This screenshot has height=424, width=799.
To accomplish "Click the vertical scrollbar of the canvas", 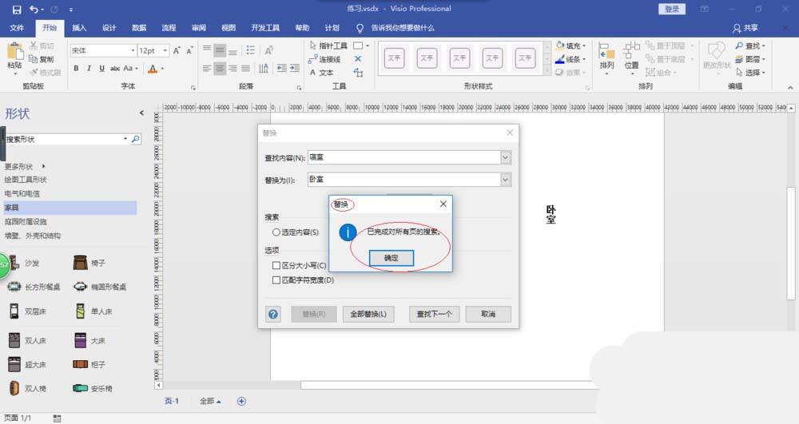I will point(791,244).
